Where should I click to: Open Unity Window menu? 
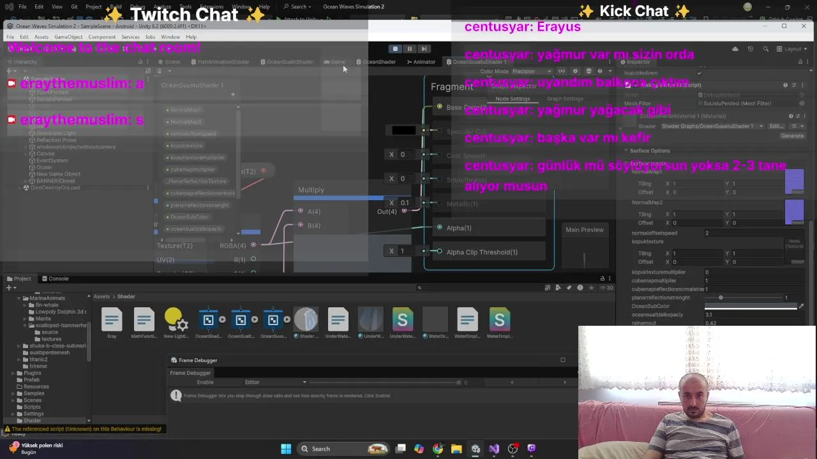click(x=170, y=37)
